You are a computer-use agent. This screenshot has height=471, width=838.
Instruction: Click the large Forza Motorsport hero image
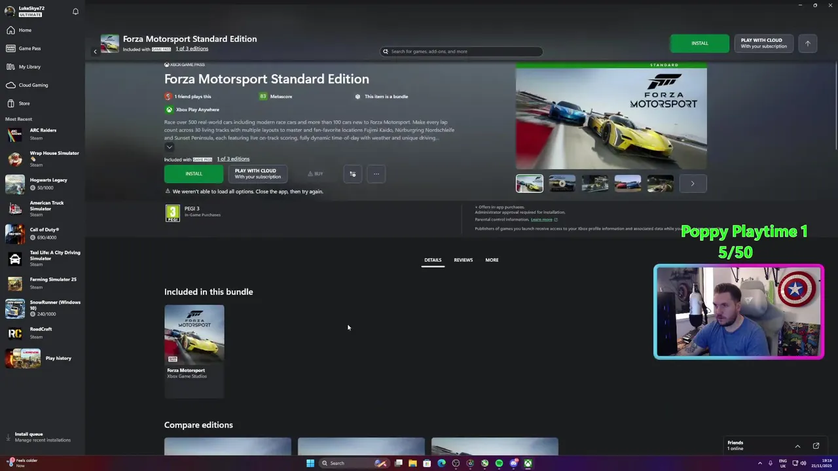[611, 116]
